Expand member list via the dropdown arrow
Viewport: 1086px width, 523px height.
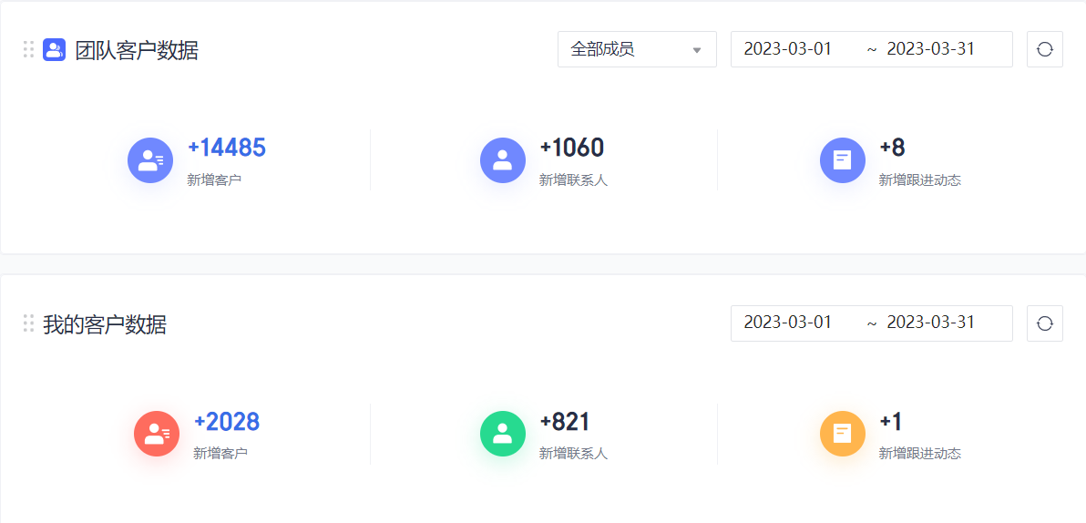click(697, 50)
